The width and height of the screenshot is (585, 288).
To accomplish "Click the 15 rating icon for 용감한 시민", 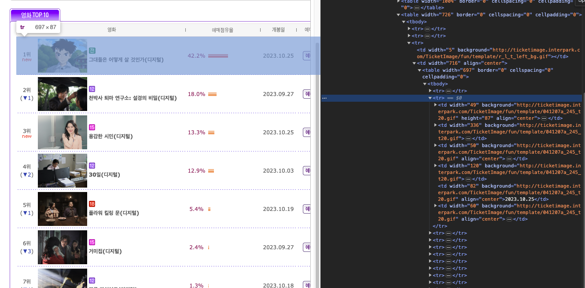I will (92, 127).
